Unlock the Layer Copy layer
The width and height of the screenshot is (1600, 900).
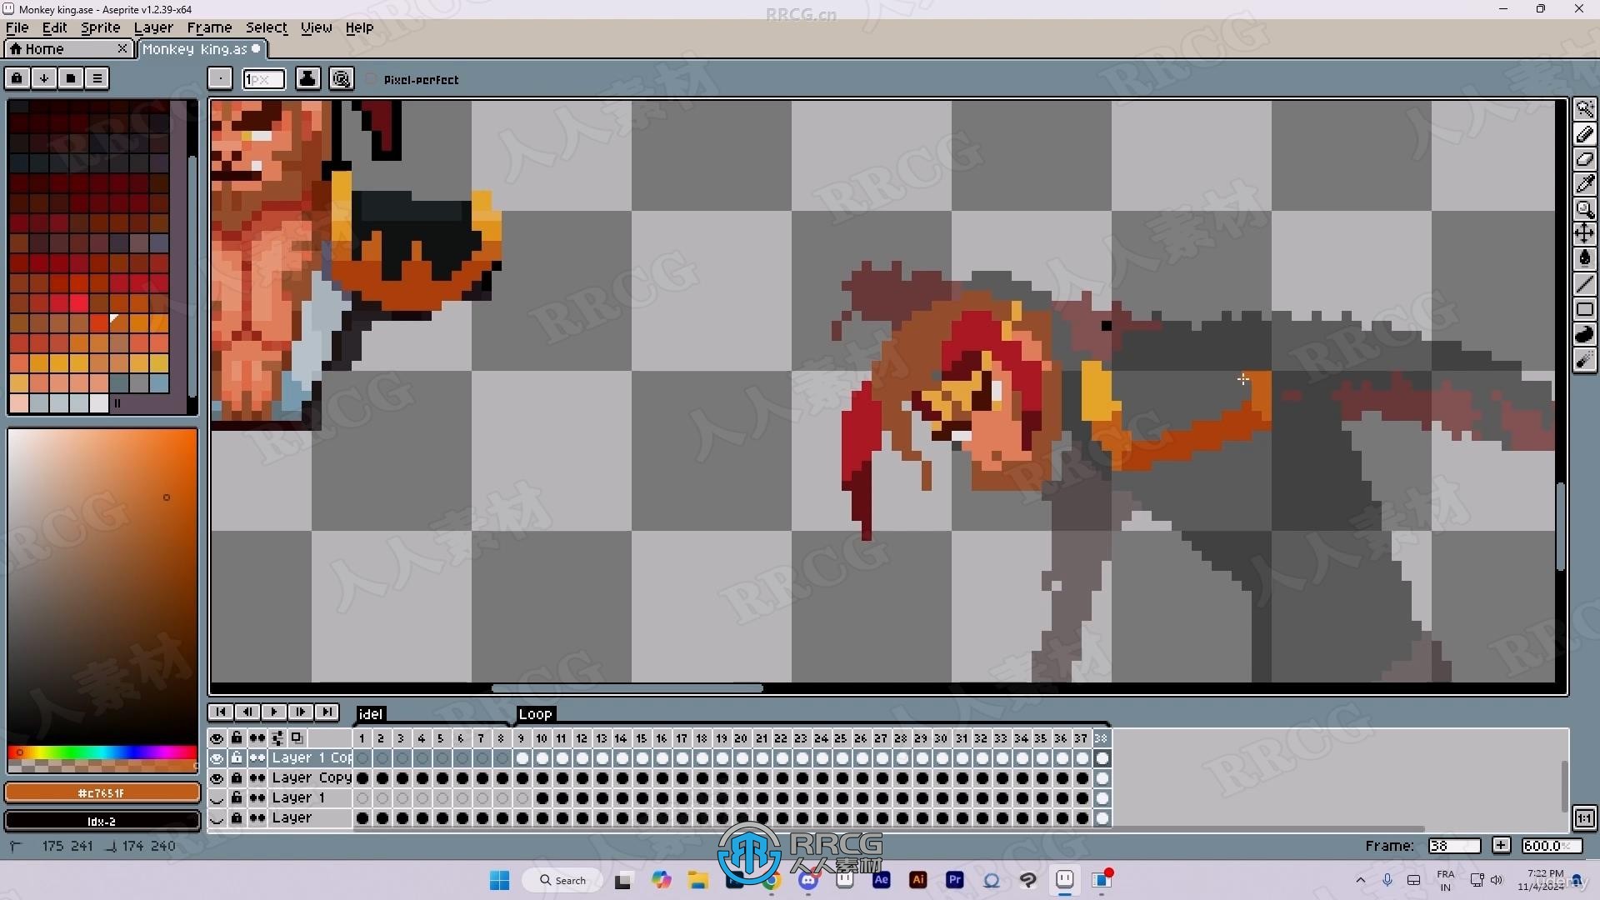pos(237,778)
